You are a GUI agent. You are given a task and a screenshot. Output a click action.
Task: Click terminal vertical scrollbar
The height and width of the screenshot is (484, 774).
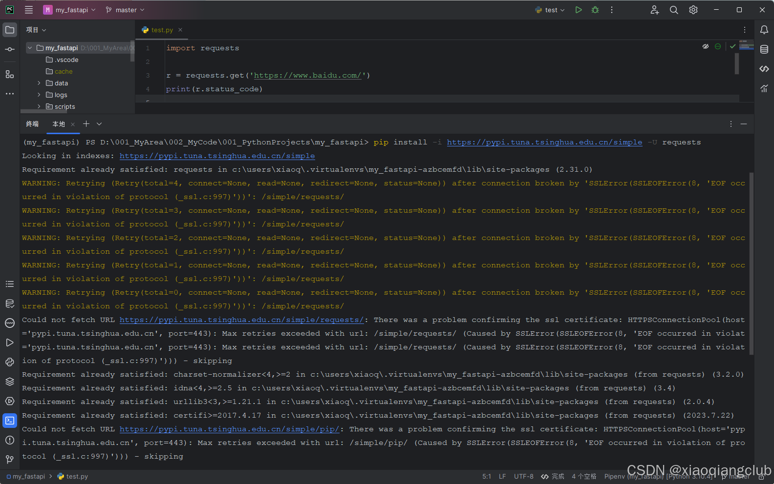click(752, 263)
